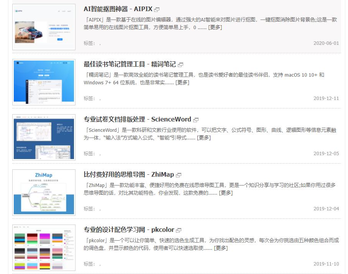
Task: Click the ZhiMap mind map thumbnail
Action: tap(44, 192)
